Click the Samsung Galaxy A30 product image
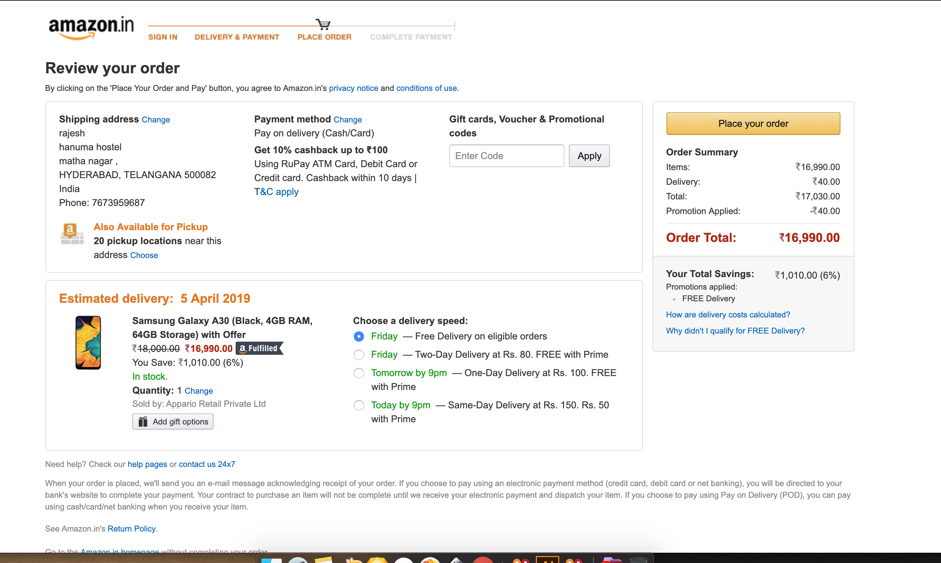 coord(88,343)
